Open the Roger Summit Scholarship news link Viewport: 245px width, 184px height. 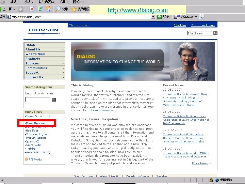point(186,99)
